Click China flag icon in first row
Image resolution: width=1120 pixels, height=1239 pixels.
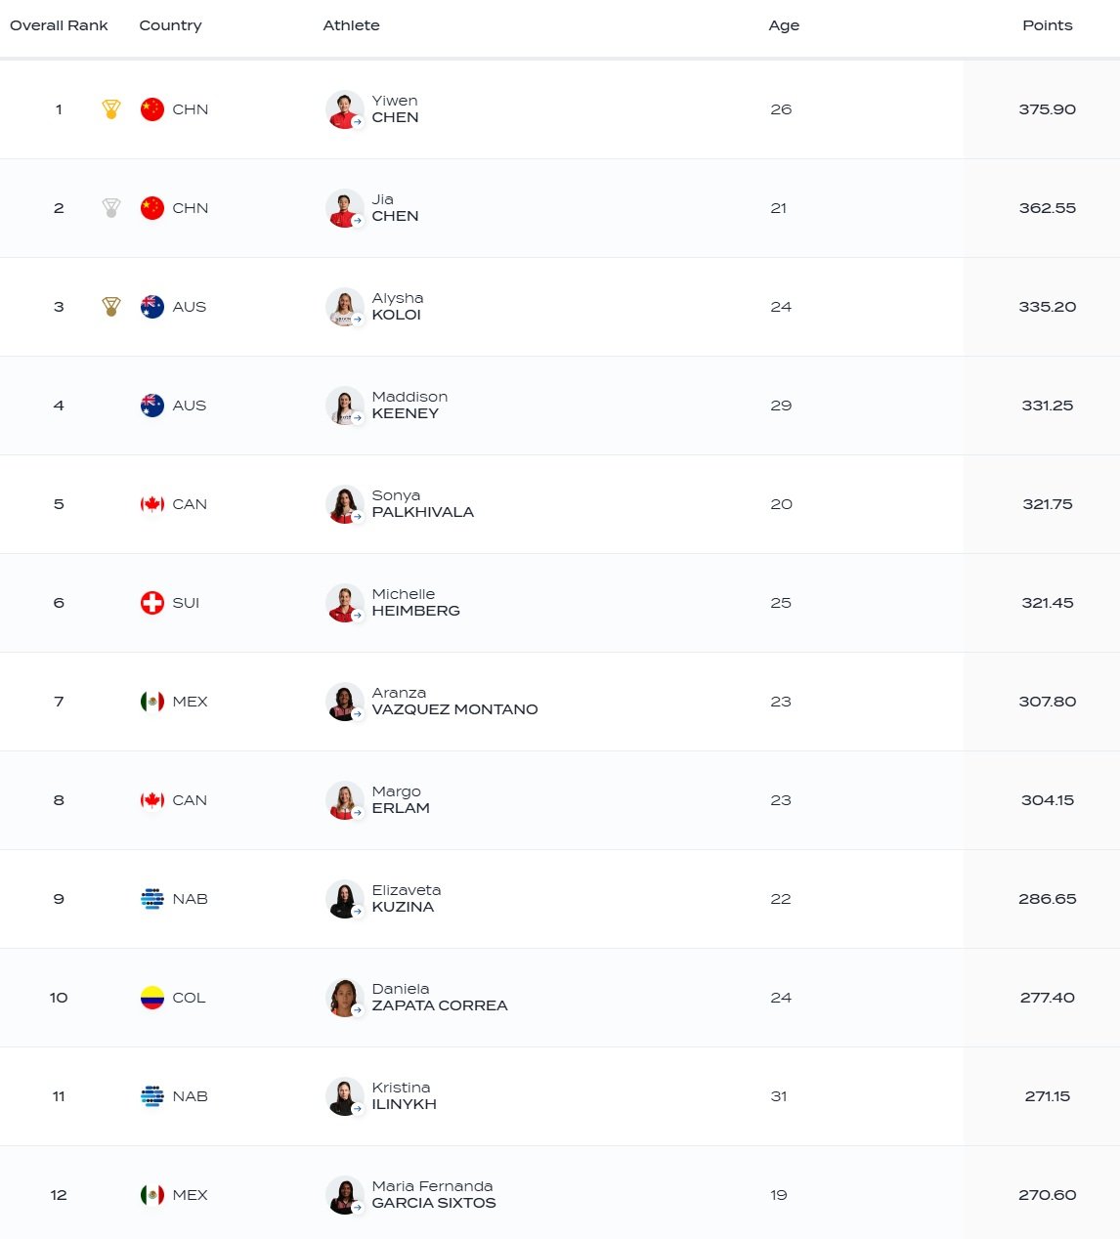152,109
